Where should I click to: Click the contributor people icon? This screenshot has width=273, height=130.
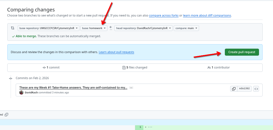tap(209, 68)
